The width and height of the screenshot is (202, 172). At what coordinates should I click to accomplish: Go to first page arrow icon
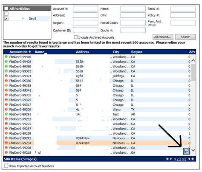[x=167, y=159]
